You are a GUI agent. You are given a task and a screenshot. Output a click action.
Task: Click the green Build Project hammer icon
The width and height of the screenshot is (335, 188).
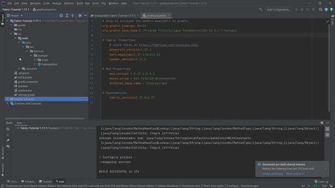point(261,9)
